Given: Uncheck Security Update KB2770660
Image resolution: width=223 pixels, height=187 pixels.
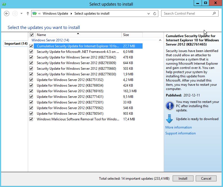Looking at the screenshot, I should click(31, 69).
